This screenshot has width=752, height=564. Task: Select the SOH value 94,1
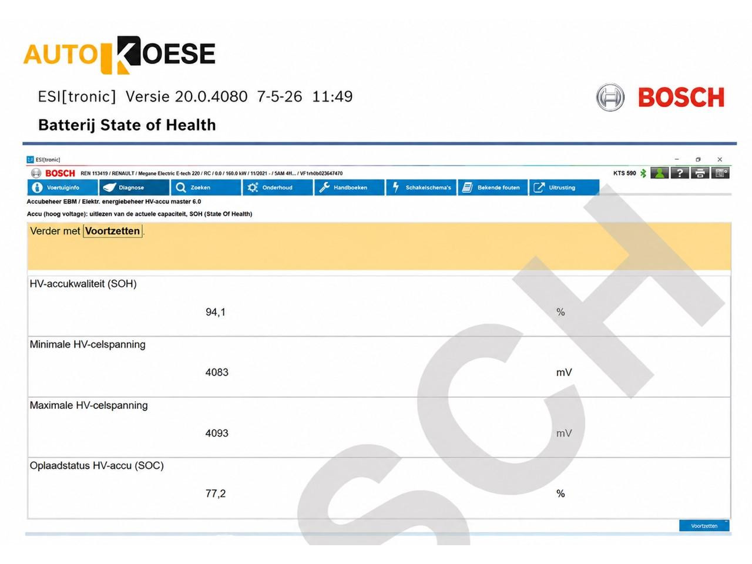point(216,312)
